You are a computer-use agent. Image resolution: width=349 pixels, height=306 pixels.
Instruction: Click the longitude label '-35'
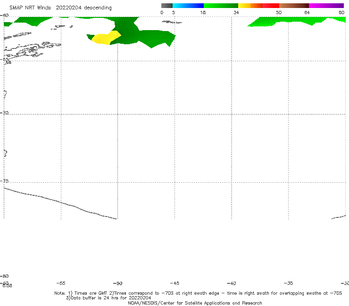288,283
